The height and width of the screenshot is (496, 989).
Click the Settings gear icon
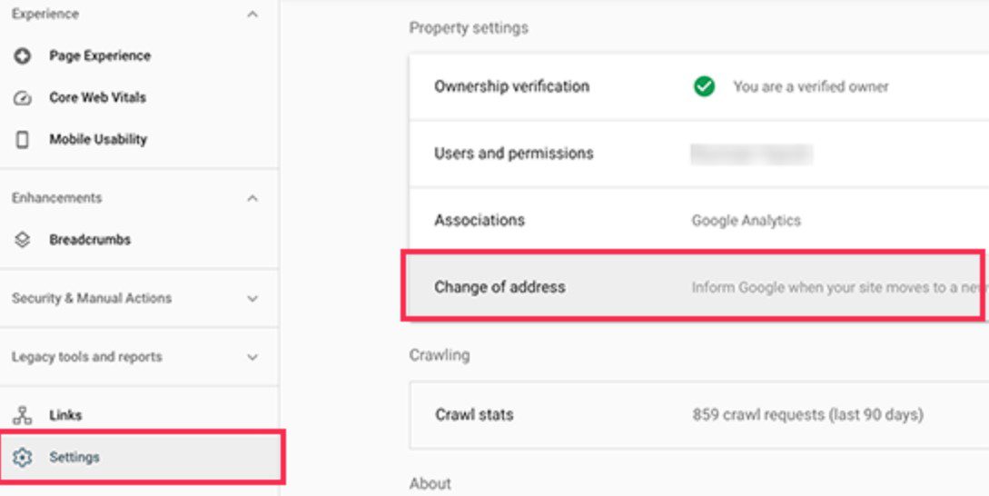point(24,457)
